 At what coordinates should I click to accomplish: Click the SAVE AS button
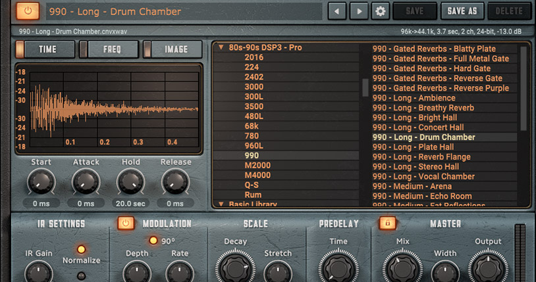click(x=462, y=11)
